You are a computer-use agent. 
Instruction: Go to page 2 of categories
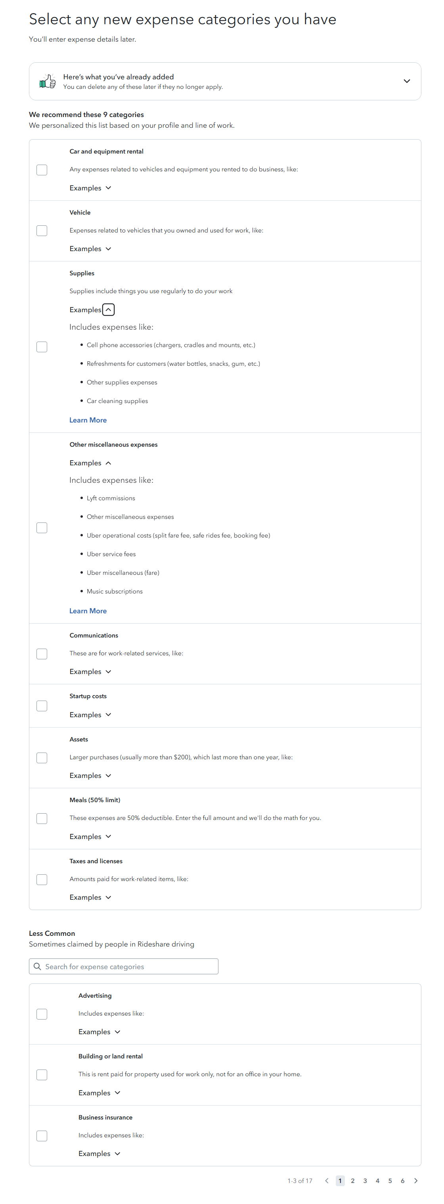[x=352, y=1181]
